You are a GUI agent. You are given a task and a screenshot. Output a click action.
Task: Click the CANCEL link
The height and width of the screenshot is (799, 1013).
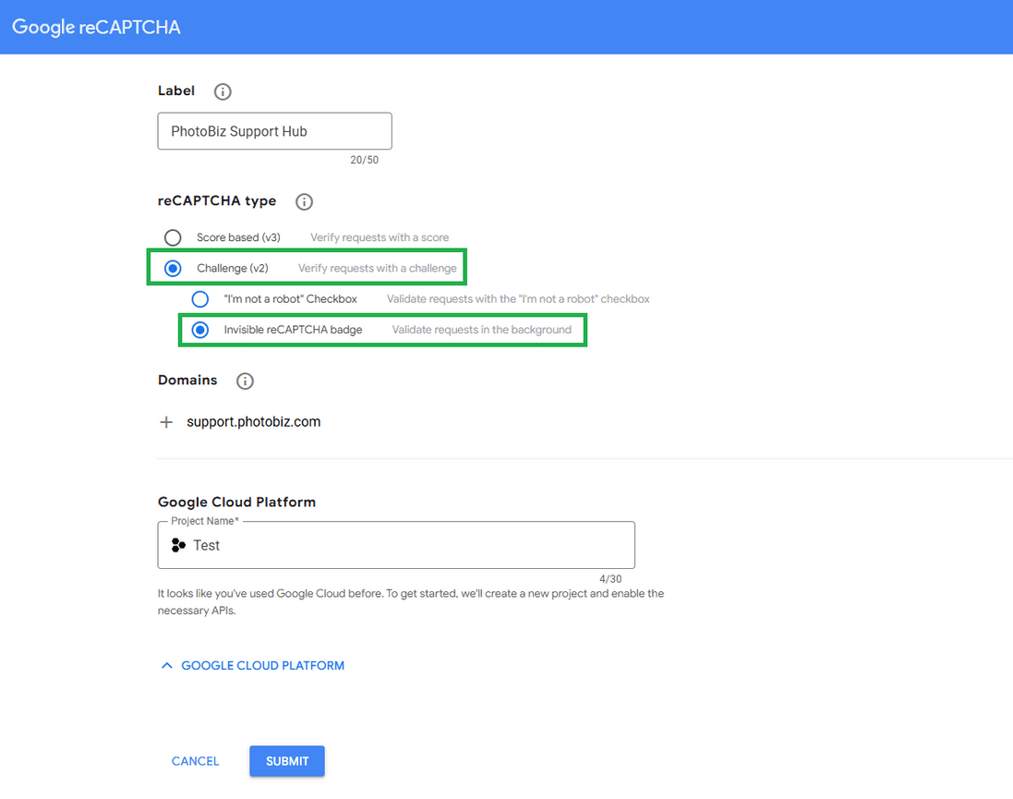[195, 761]
